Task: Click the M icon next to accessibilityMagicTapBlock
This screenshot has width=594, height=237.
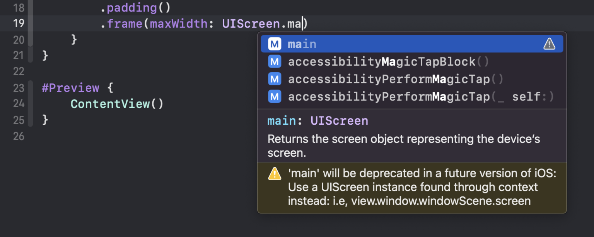Action: click(275, 62)
